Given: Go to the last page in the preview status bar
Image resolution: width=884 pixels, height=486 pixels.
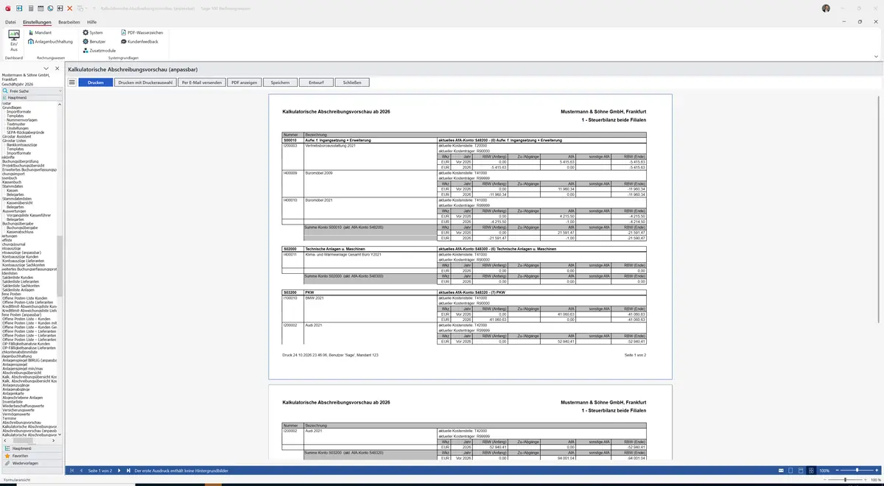Looking at the screenshot, I should pos(128,470).
